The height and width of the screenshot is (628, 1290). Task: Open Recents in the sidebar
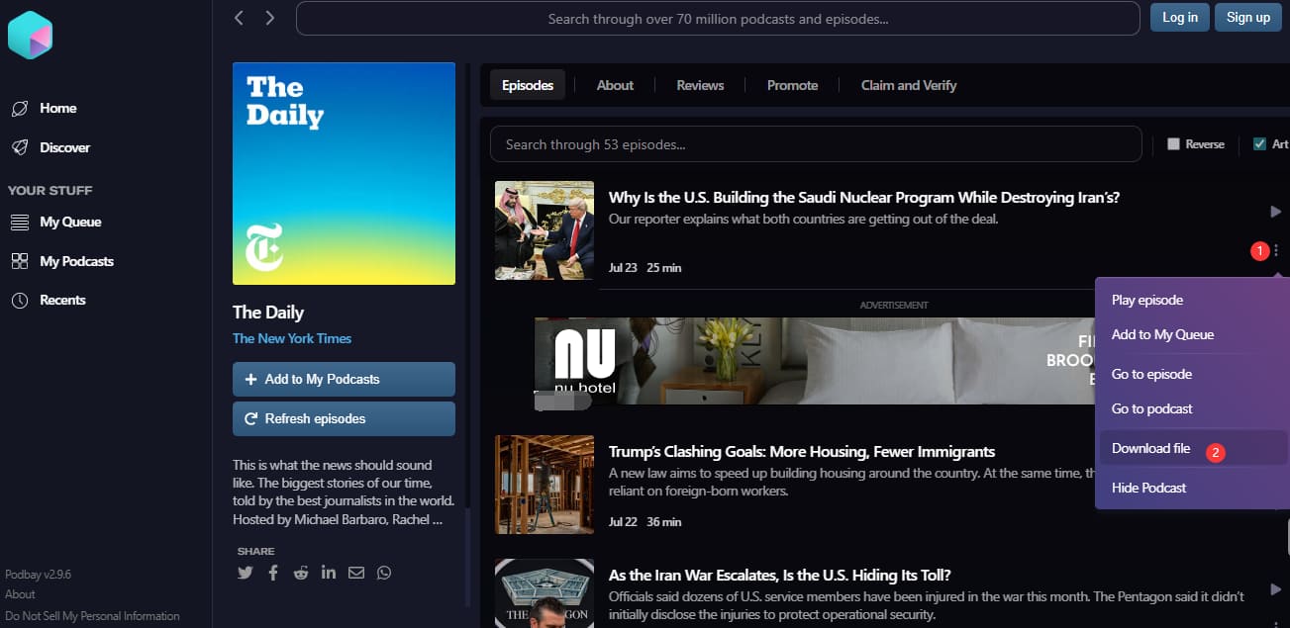(x=62, y=300)
